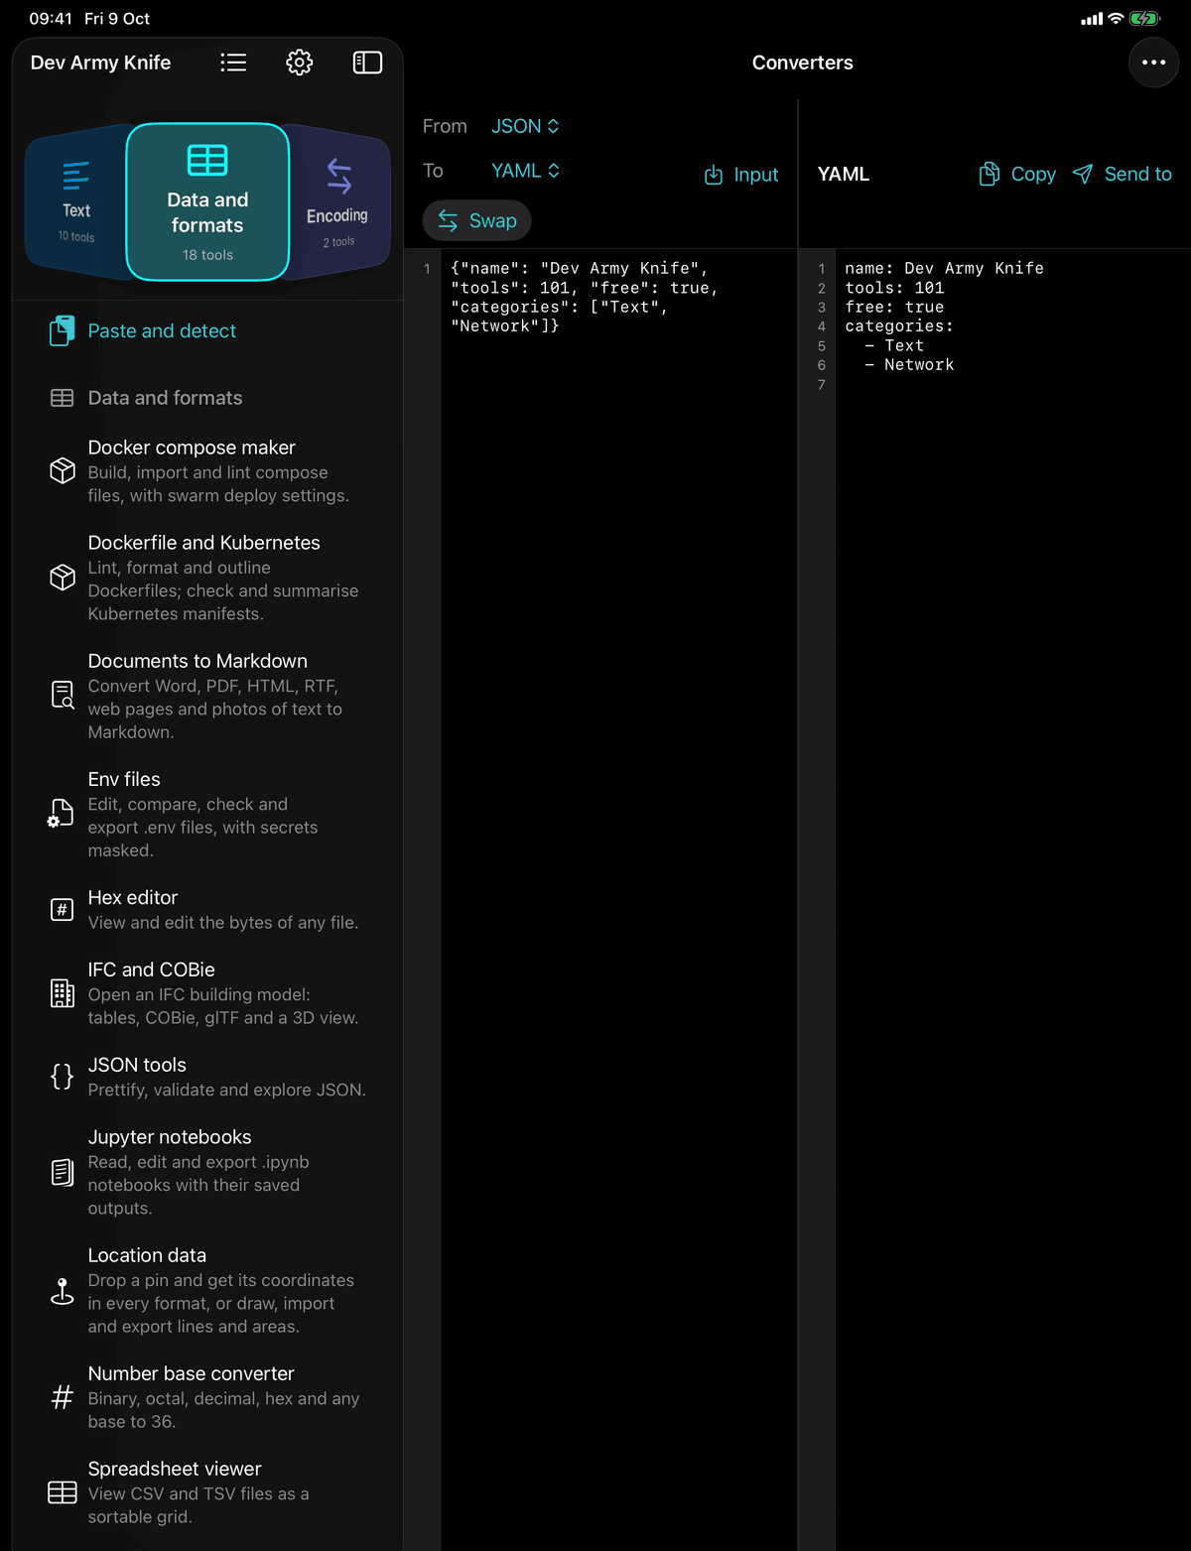Click the Hex editor hash icon
The image size is (1191, 1551).
tap(62, 909)
